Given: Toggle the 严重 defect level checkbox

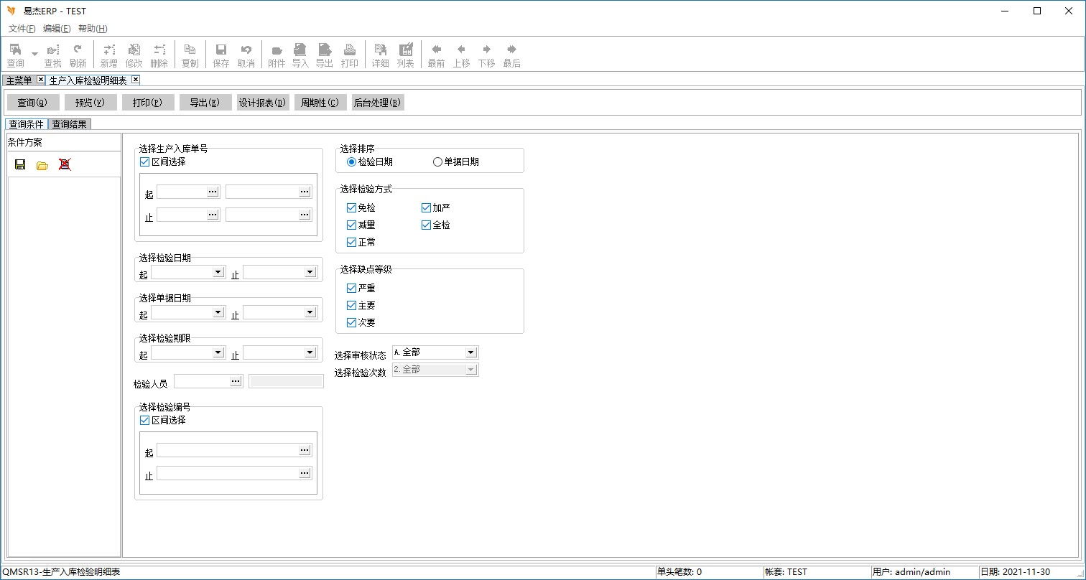Looking at the screenshot, I should pos(351,288).
